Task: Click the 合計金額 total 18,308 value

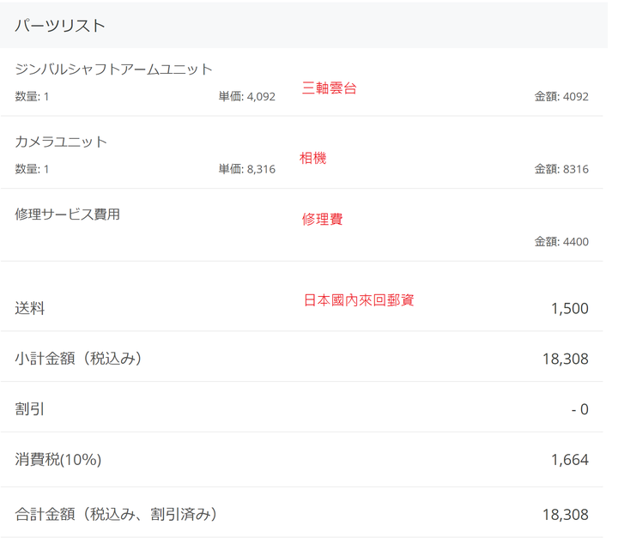Action: click(566, 515)
